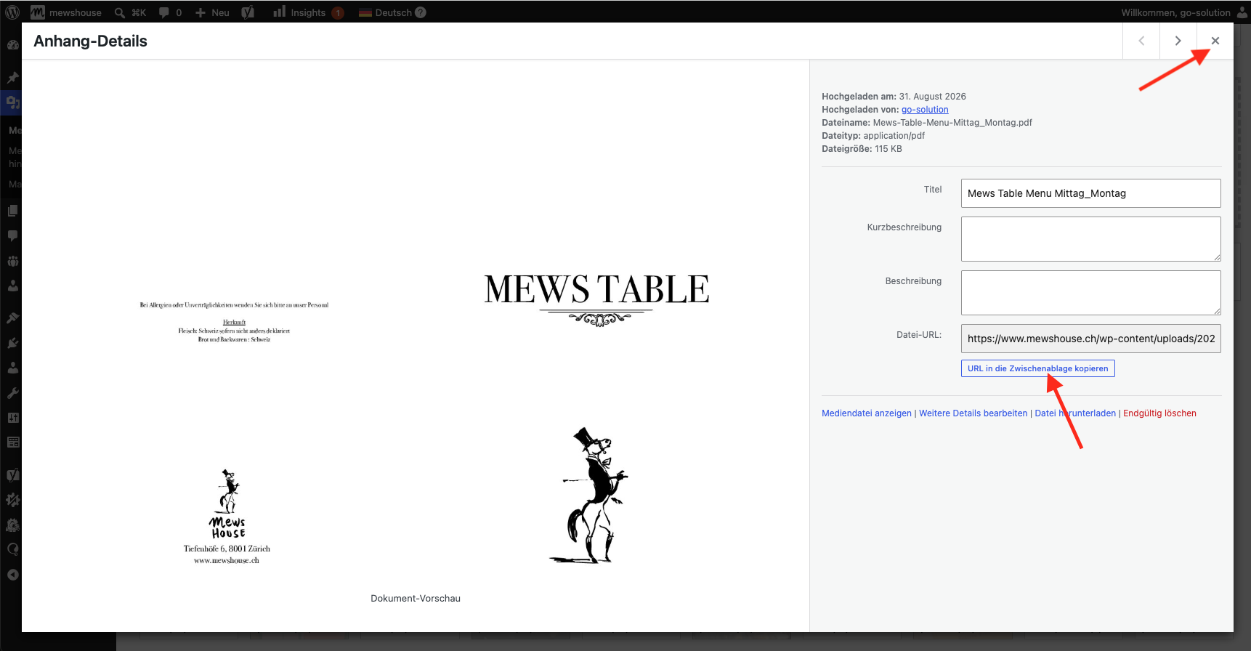
Task: Open Tools wrench icon in sidebar
Action: 13,393
